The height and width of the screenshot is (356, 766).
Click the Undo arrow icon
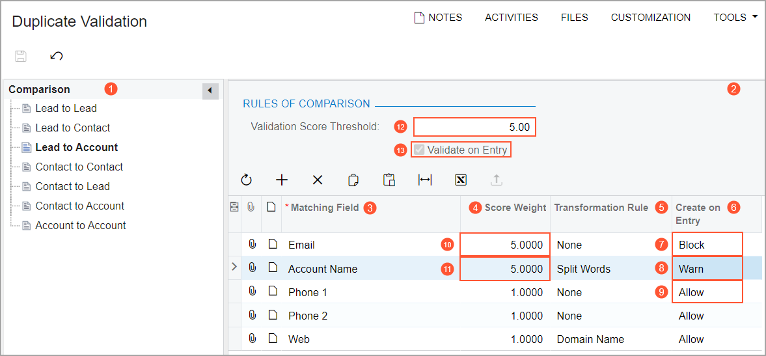57,56
